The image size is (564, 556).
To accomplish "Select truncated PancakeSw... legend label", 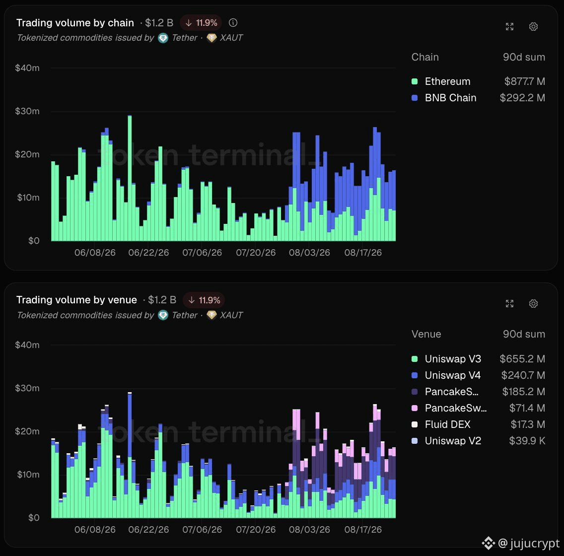I will pyautogui.click(x=455, y=408).
